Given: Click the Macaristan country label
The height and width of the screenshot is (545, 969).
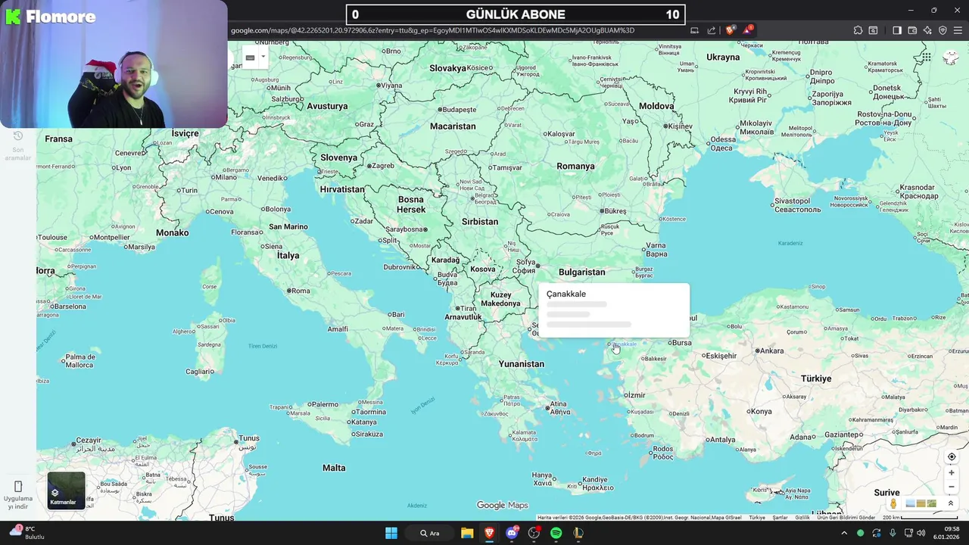Looking at the screenshot, I should point(453,126).
